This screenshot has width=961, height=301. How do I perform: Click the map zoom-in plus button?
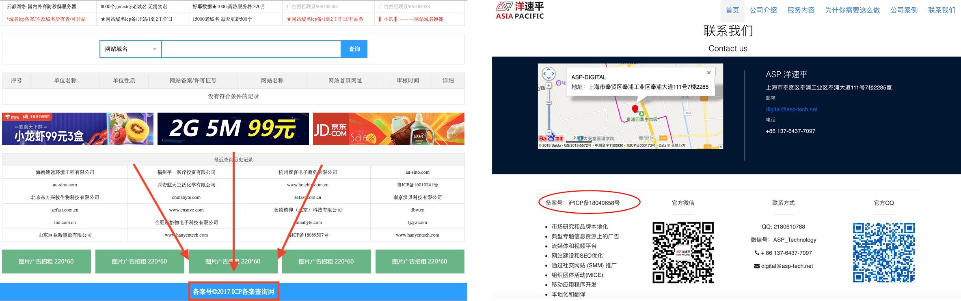click(x=549, y=85)
